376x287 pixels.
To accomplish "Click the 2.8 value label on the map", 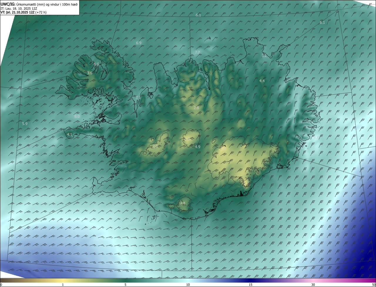I will coord(196,108).
